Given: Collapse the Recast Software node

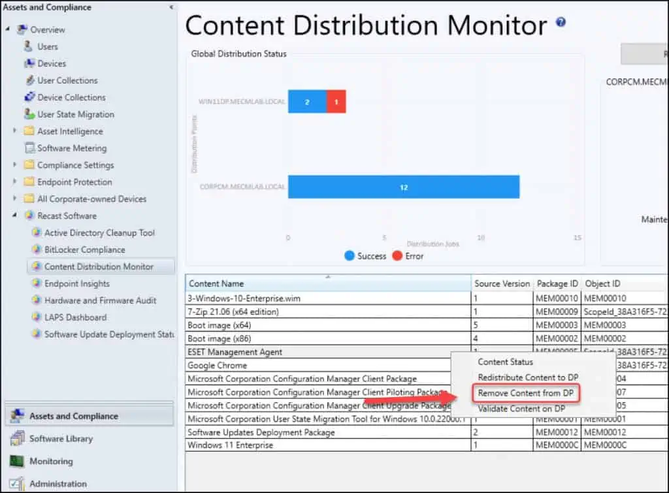Looking at the screenshot, I should click(x=14, y=215).
